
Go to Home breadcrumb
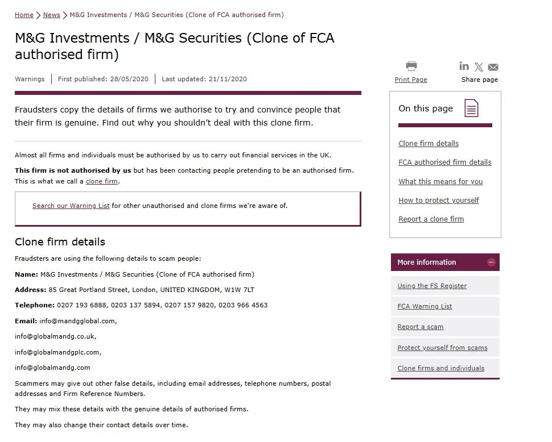click(24, 15)
